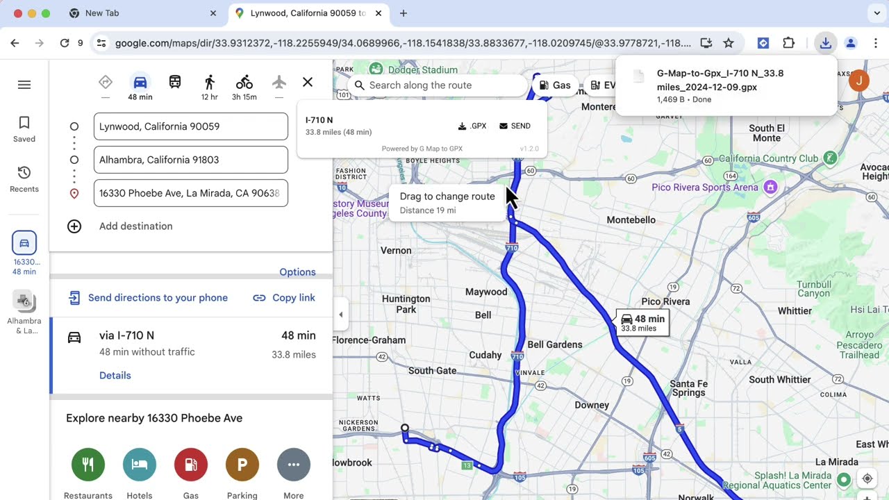Open route Options
889x500 pixels.
[x=297, y=272]
